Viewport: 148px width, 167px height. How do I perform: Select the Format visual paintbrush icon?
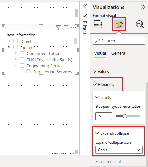click(x=119, y=24)
